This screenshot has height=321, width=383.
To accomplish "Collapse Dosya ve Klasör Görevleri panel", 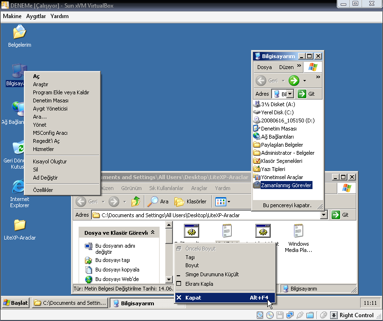I will (153, 232).
